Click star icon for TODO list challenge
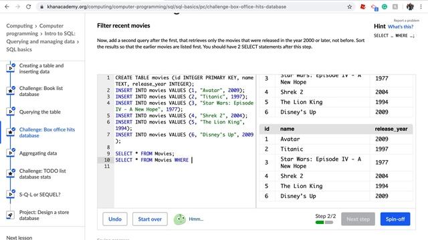 11,173
